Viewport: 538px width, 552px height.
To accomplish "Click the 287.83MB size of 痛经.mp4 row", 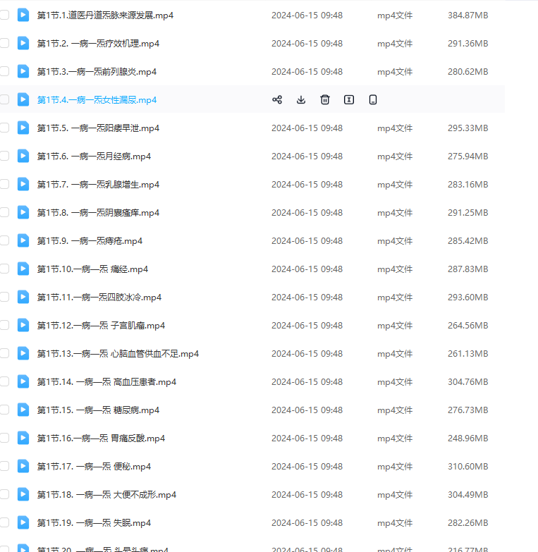I will [x=467, y=269].
